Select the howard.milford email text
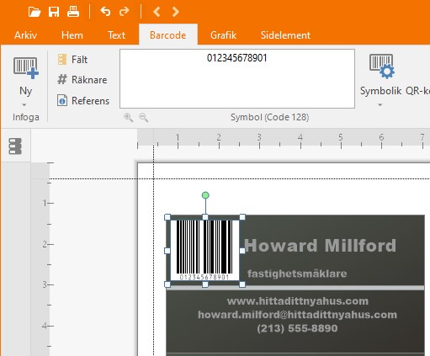This screenshot has width=430, height=356. [x=297, y=315]
